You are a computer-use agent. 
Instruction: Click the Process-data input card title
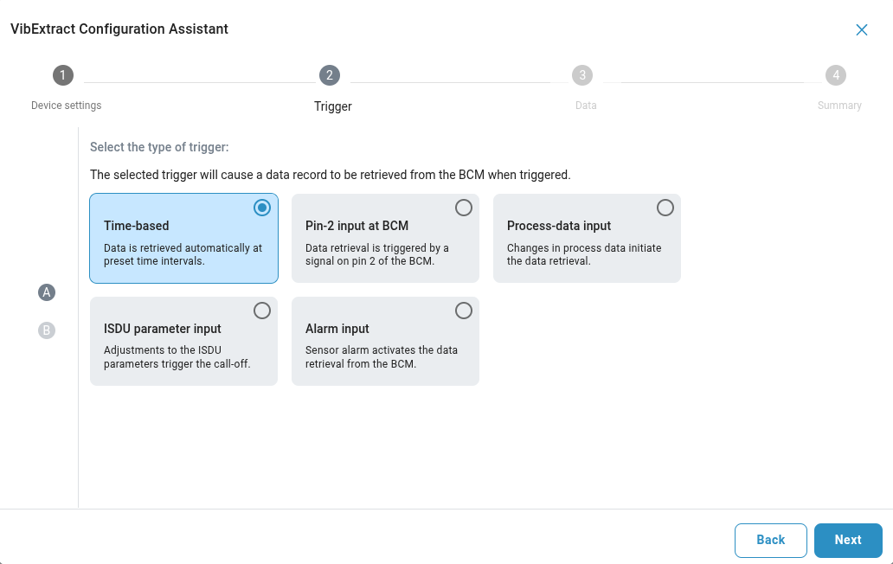pyautogui.click(x=559, y=226)
